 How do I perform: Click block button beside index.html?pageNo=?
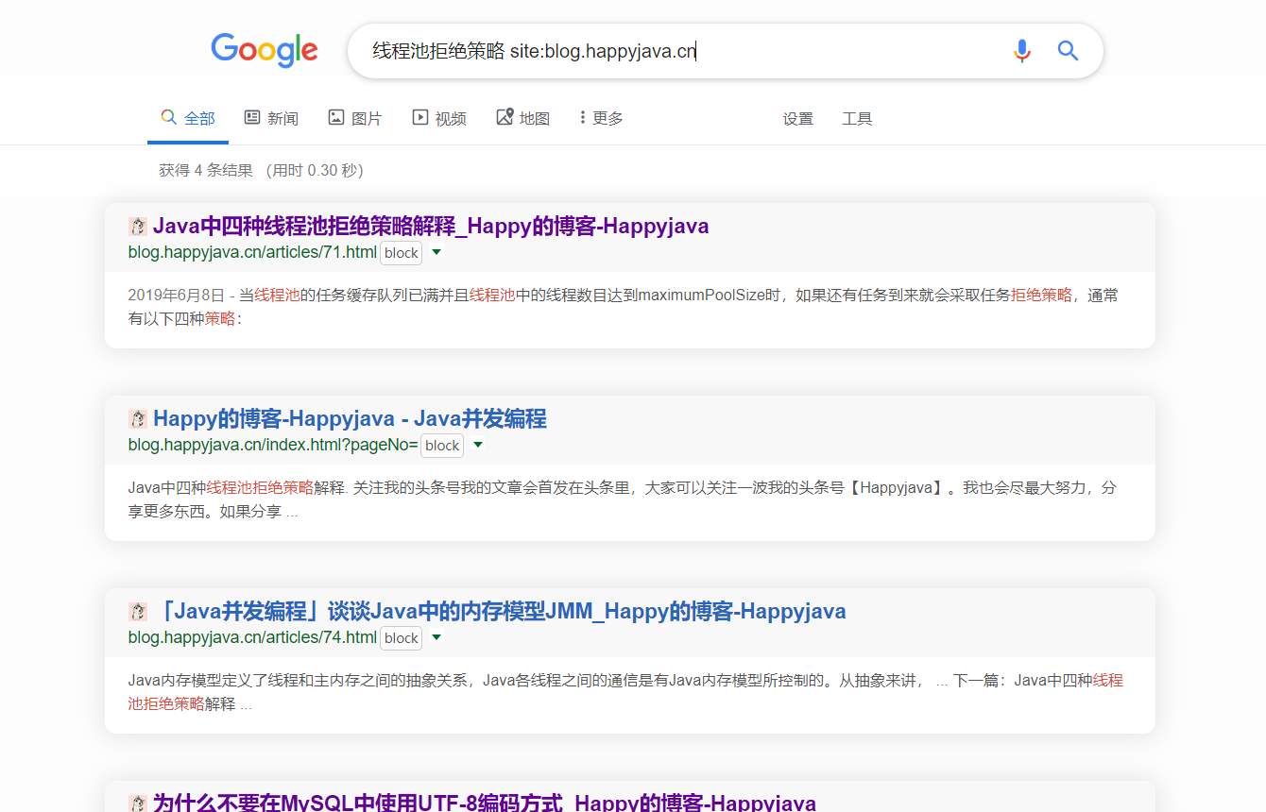(x=442, y=446)
